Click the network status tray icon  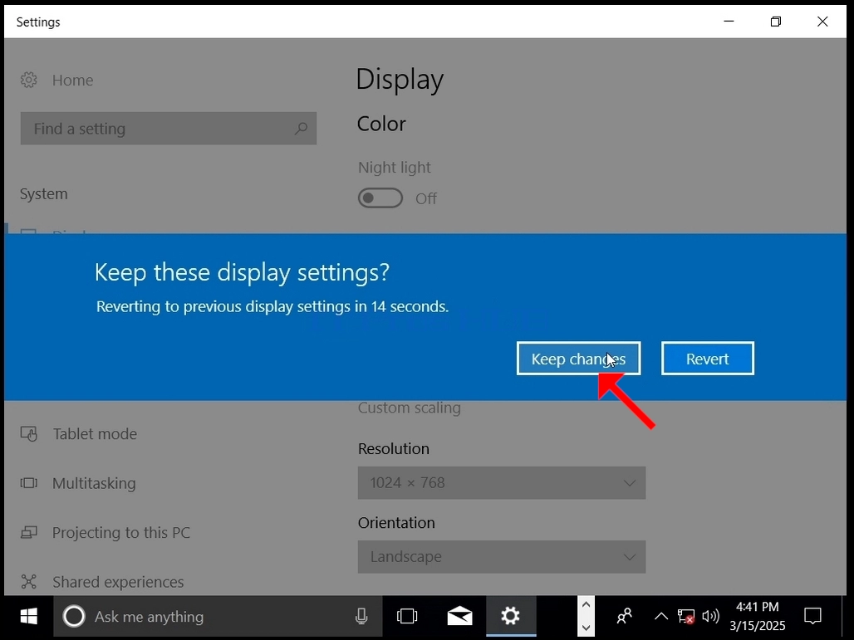click(x=685, y=617)
